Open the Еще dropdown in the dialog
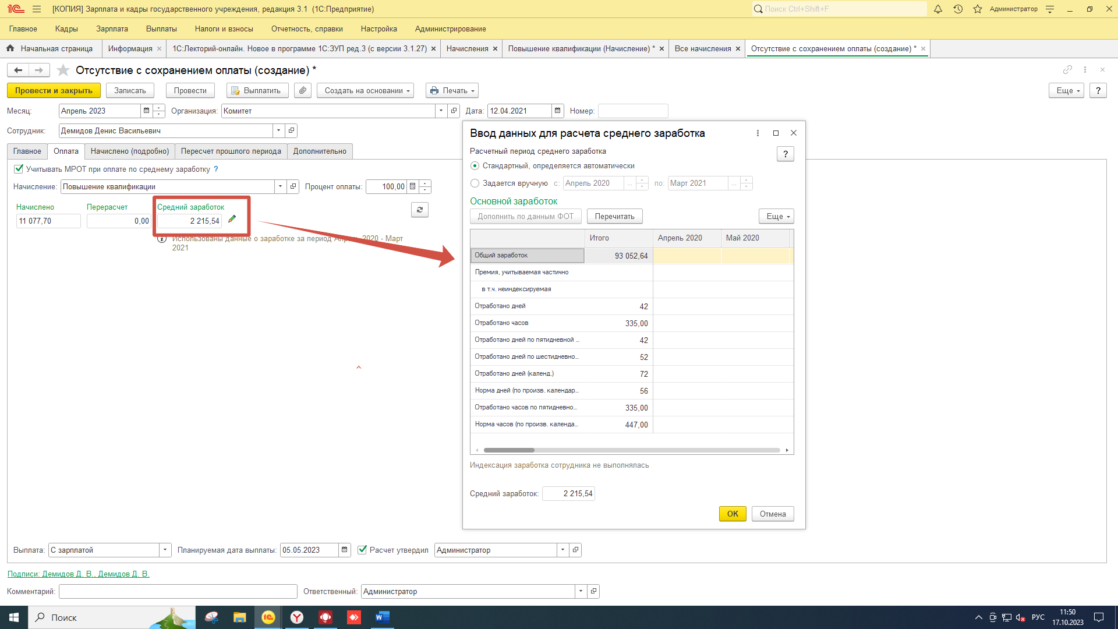This screenshot has height=629, width=1118. [x=776, y=216]
